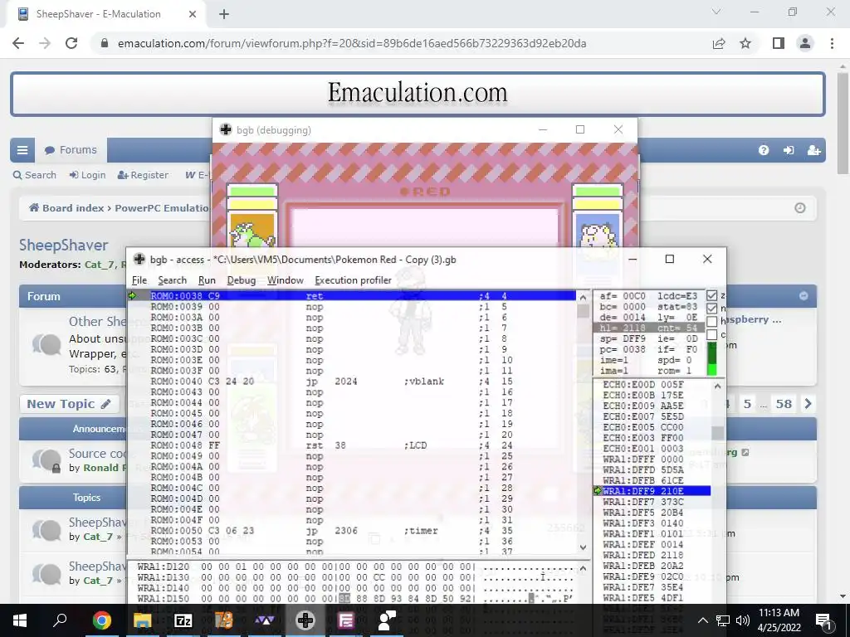The width and height of the screenshot is (850, 637).
Task: Collapse the Forum section toggle icon
Action: [x=804, y=296]
